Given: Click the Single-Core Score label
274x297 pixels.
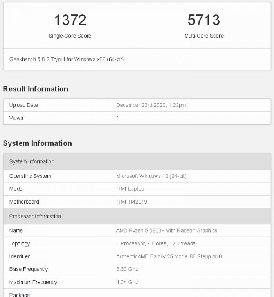Looking at the screenshot, I should point(70,36).
